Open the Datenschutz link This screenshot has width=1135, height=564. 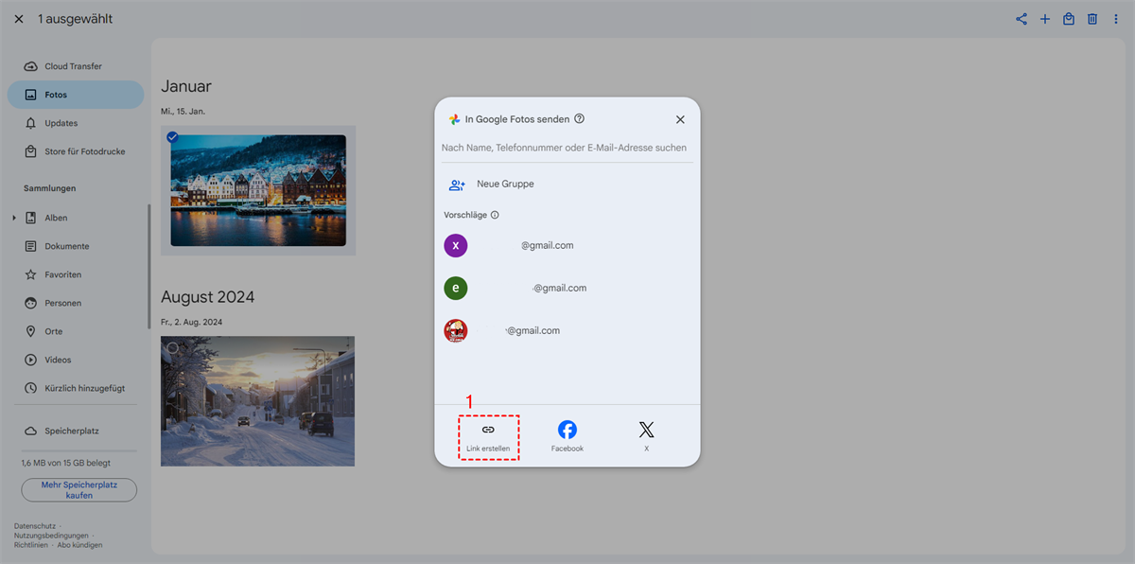tap(34, 525)
